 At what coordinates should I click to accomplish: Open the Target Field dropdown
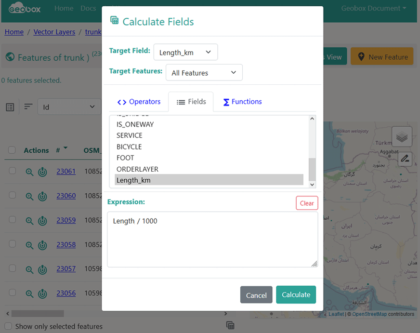click(x=185, y=52)
